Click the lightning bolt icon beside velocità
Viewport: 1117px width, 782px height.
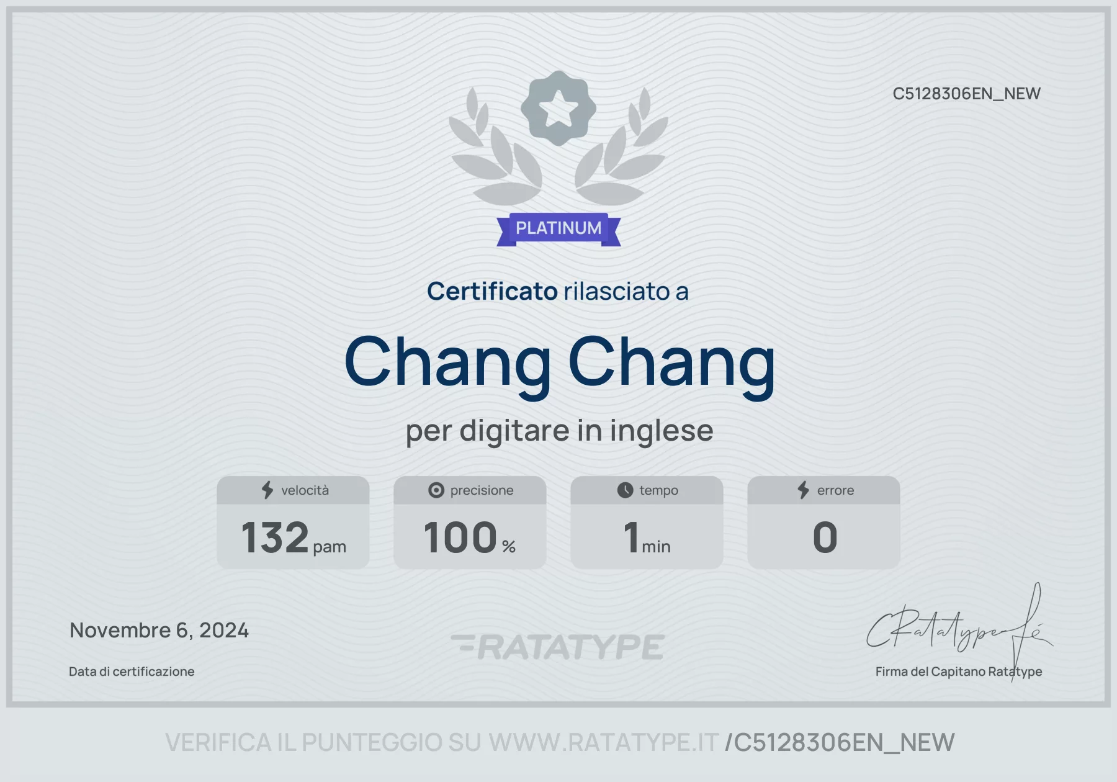pyautogui.click(x=267, y=490)
